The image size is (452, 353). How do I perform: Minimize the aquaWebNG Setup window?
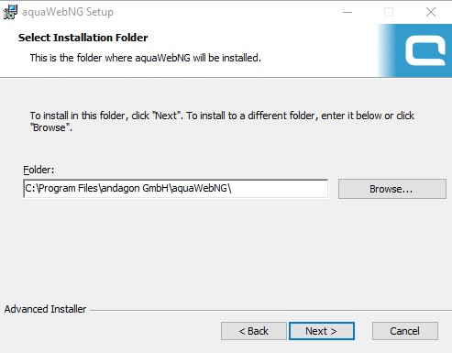click(347, 12)
